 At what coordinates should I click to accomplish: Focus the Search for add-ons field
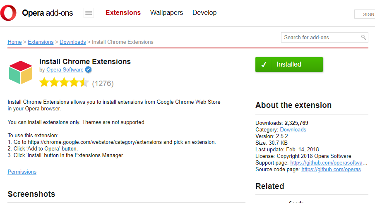[x=325, y=38]
